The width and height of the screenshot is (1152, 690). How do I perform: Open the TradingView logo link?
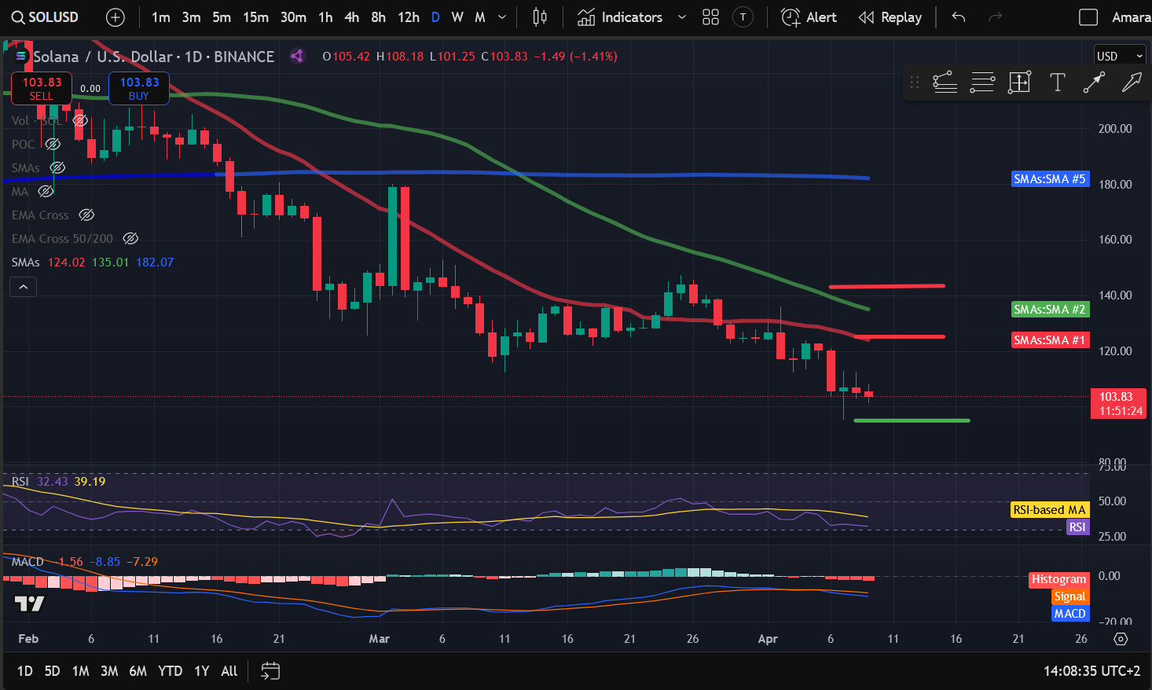pos(30,604)
